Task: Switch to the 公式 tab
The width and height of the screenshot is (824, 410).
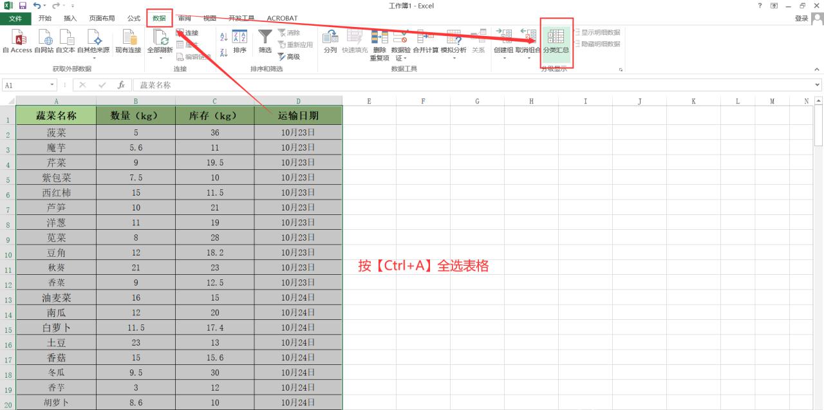Action: (x=133, y=19)
